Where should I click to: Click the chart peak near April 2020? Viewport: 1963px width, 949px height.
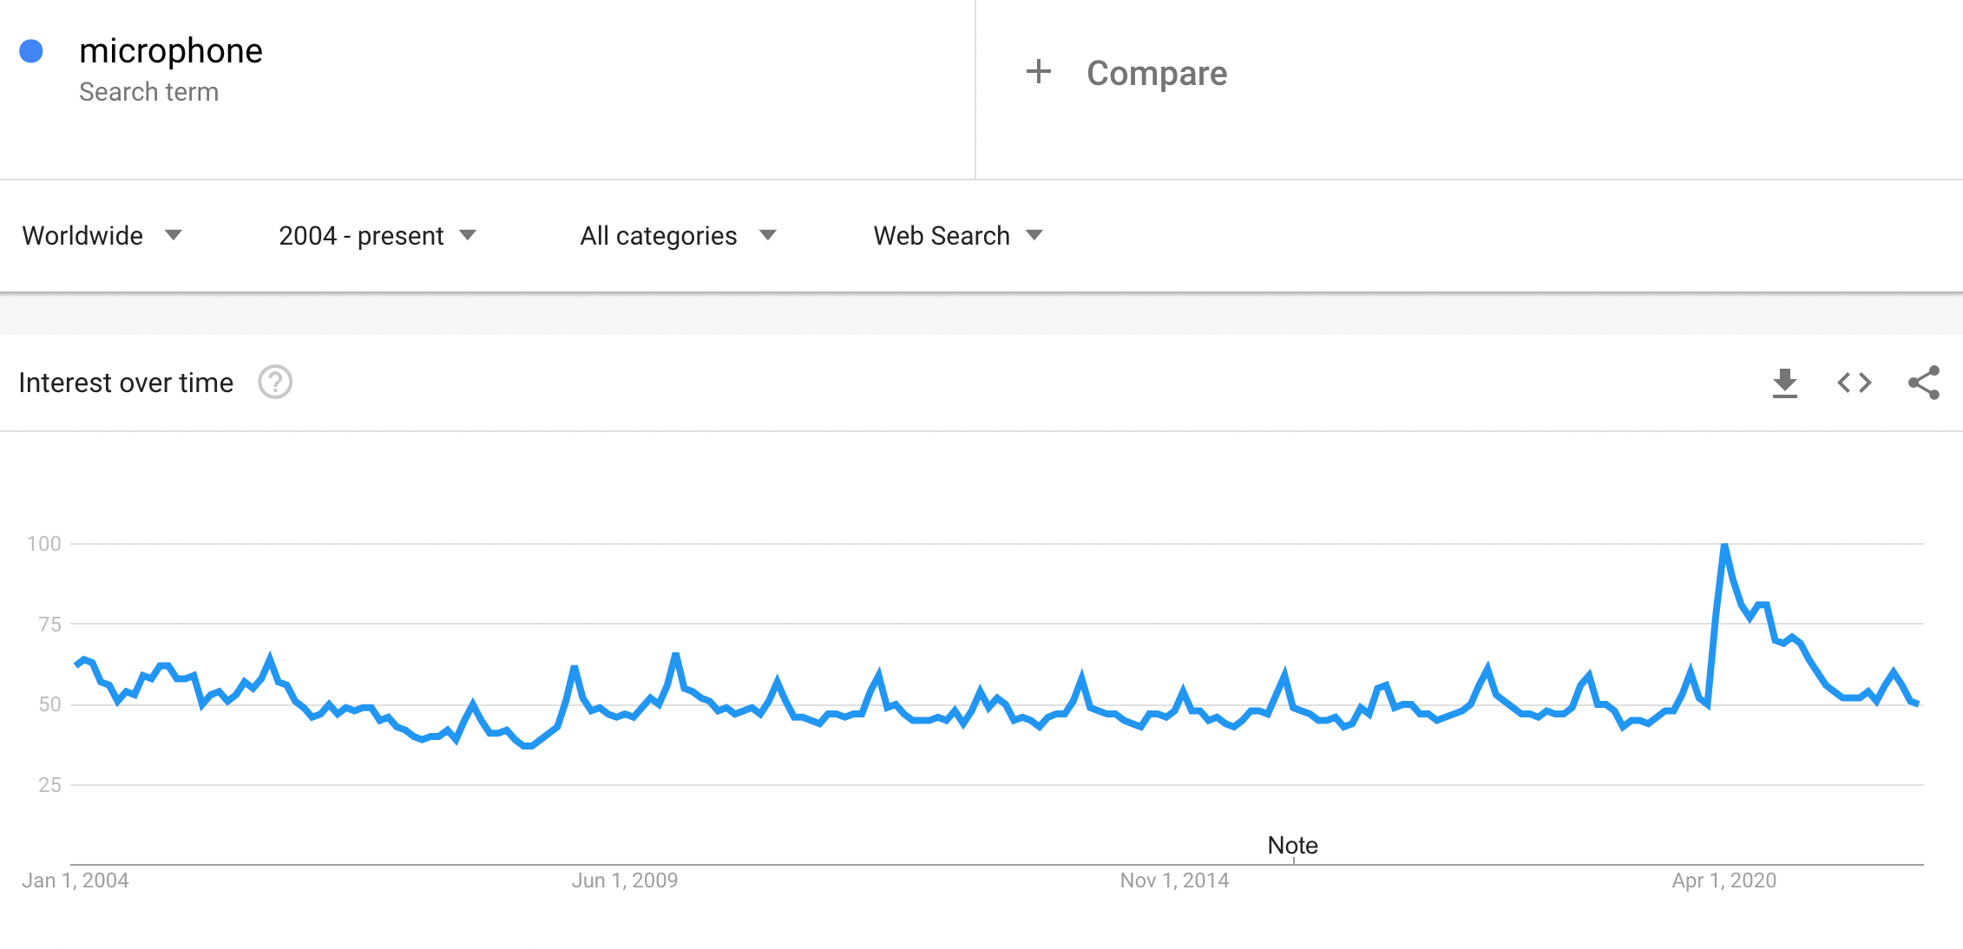coord(1724,545)
